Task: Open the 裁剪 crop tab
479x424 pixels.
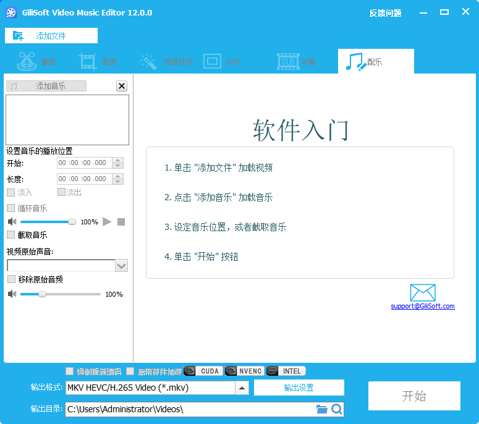Action: (x=98, y=62)
